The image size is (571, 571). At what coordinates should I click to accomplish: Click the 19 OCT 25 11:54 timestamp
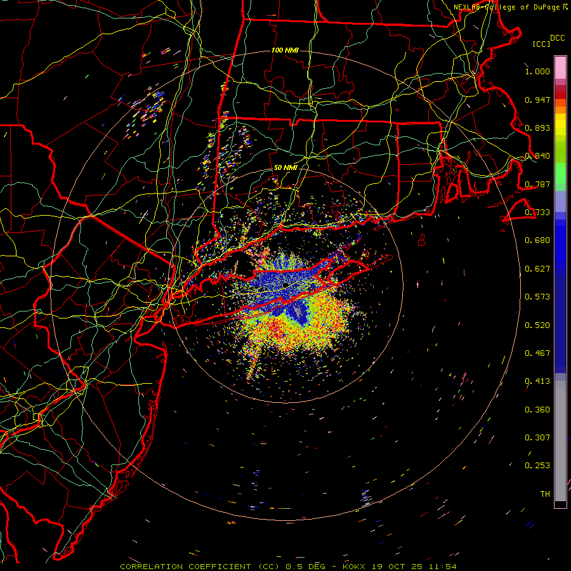pyautogui.click(x=414, y=567)
